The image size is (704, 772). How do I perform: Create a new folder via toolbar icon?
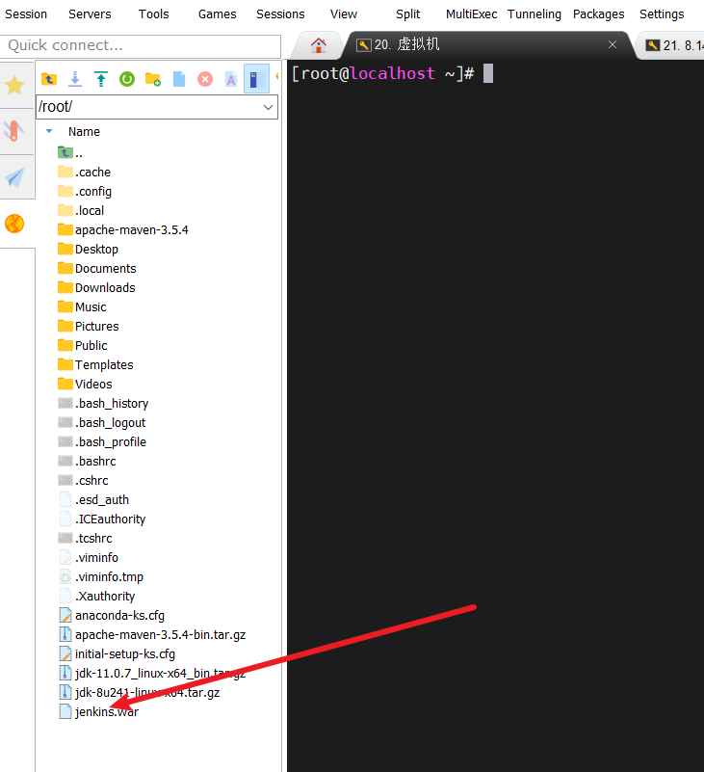(152, 79)
